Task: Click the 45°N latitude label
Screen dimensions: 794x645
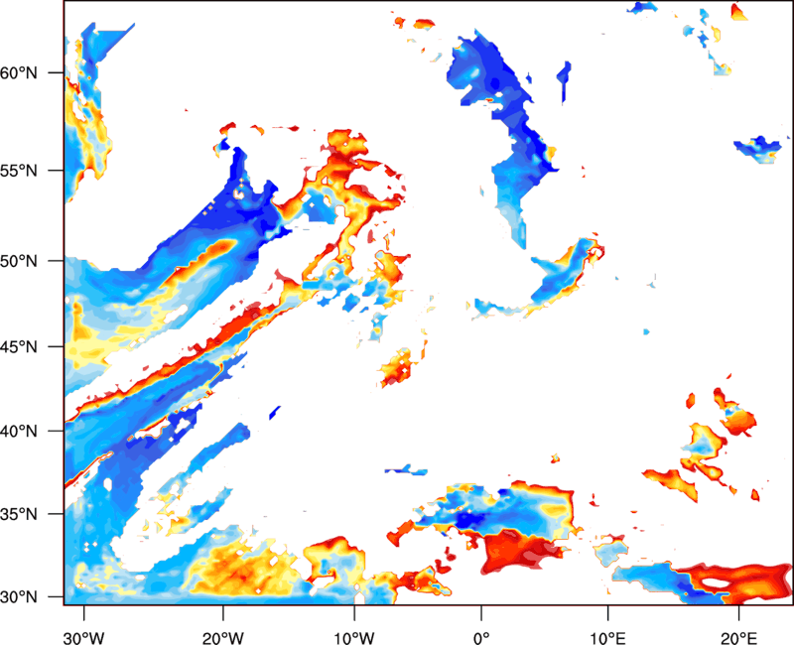Action: pos(19,346)
